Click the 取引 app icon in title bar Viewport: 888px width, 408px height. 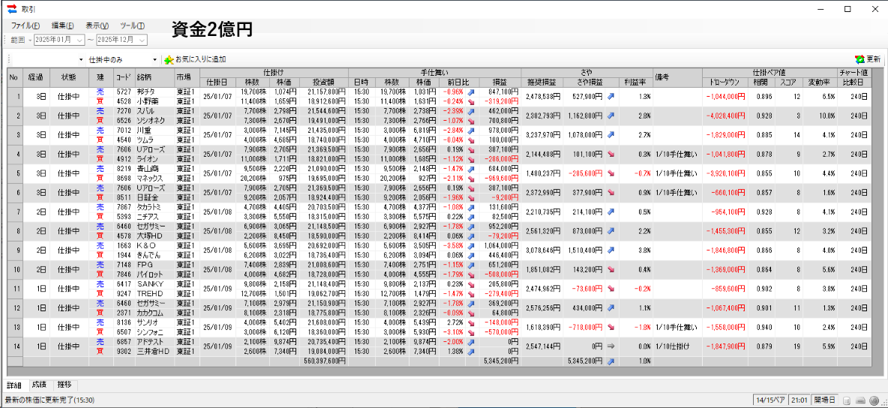pos(11,9)
